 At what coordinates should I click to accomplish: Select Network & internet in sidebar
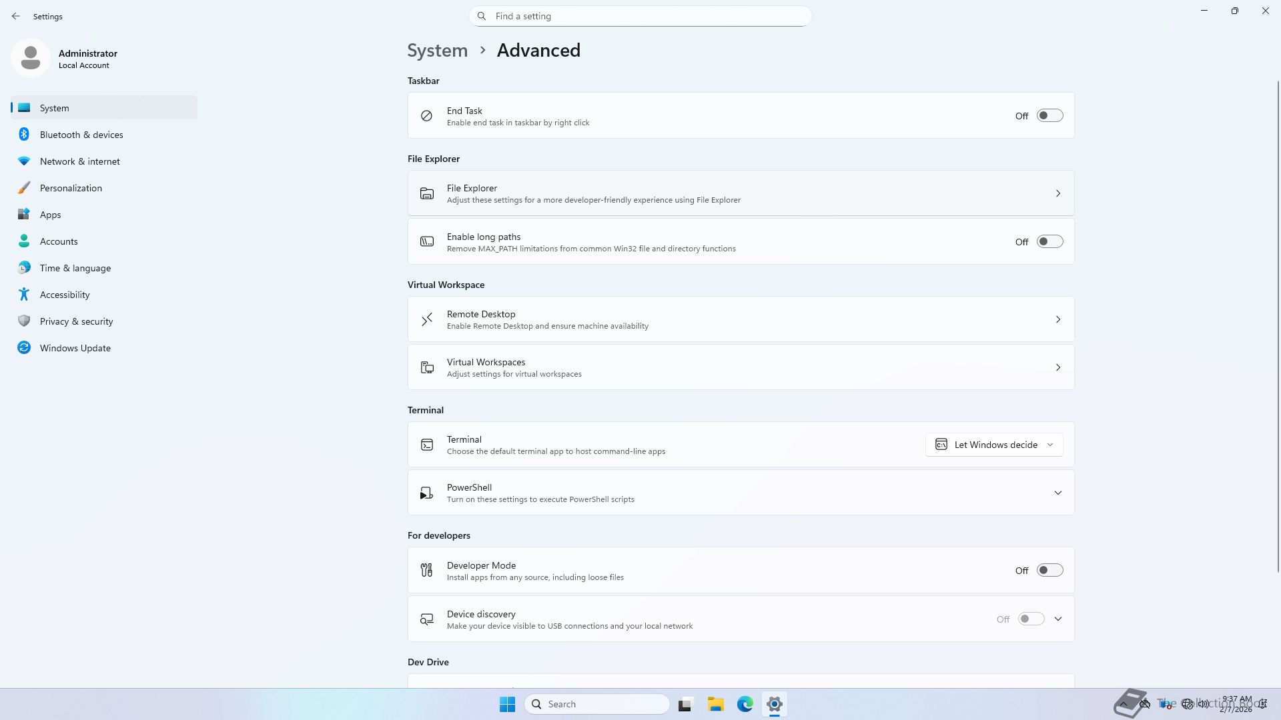coord(80,161)
